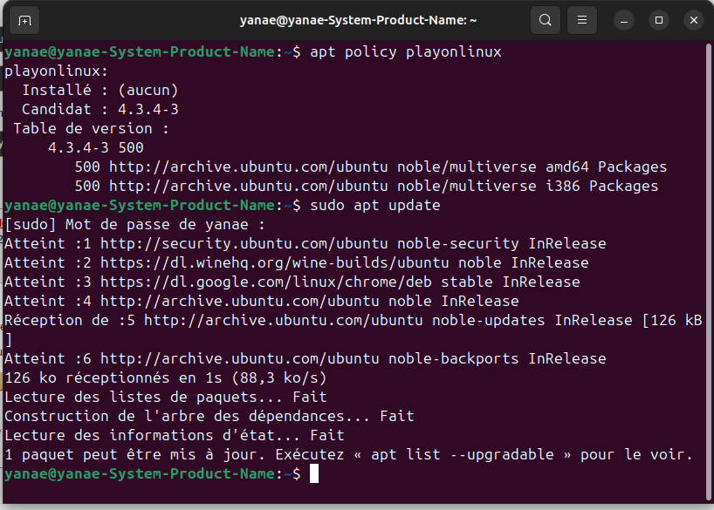Click the 'Atteint :4' archive noble InRelease line
This screenshot has width=714, height=510.
coord(262,301)
